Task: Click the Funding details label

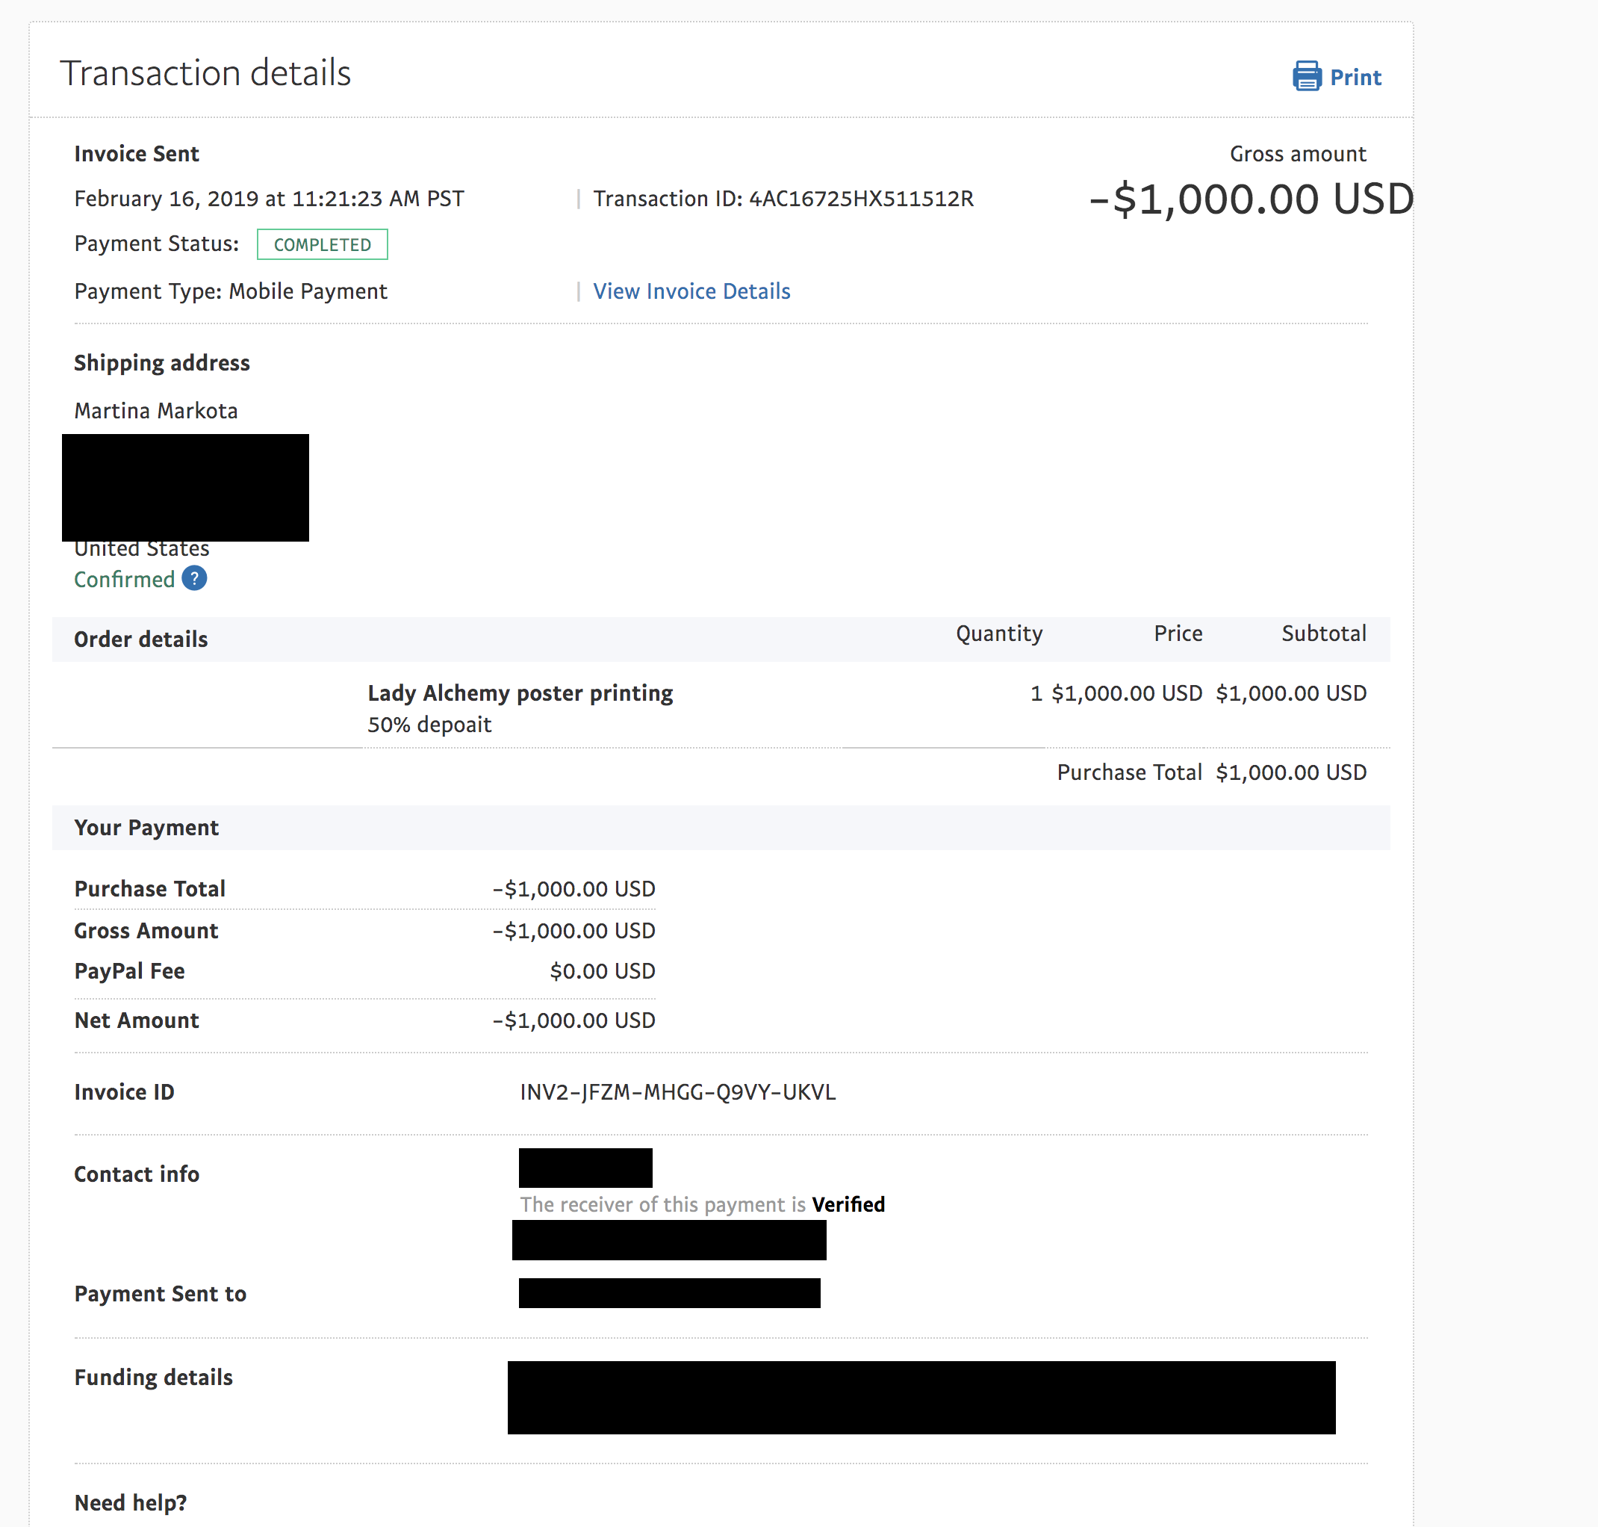Action: (x=154, y=1378)
